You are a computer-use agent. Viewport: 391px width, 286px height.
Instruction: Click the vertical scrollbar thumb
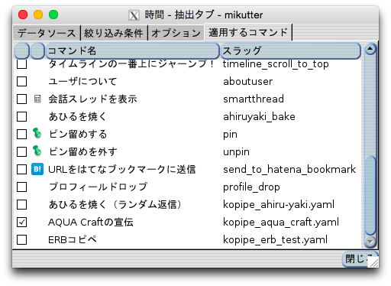370,196
